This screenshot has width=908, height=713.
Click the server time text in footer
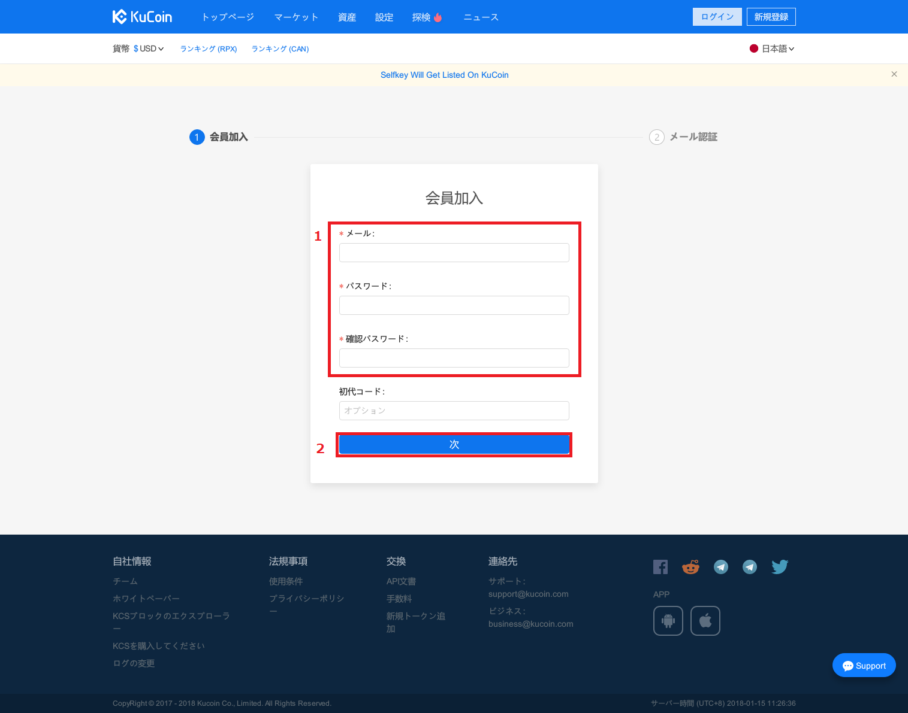(723, 703)
